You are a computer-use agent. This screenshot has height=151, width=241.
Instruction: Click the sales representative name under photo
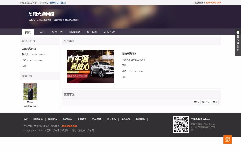(x=30, y=102)
